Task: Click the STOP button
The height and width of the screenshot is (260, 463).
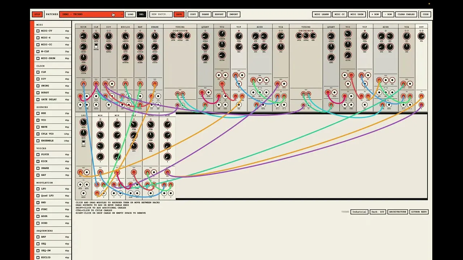Action: click(x=37, y=14)
